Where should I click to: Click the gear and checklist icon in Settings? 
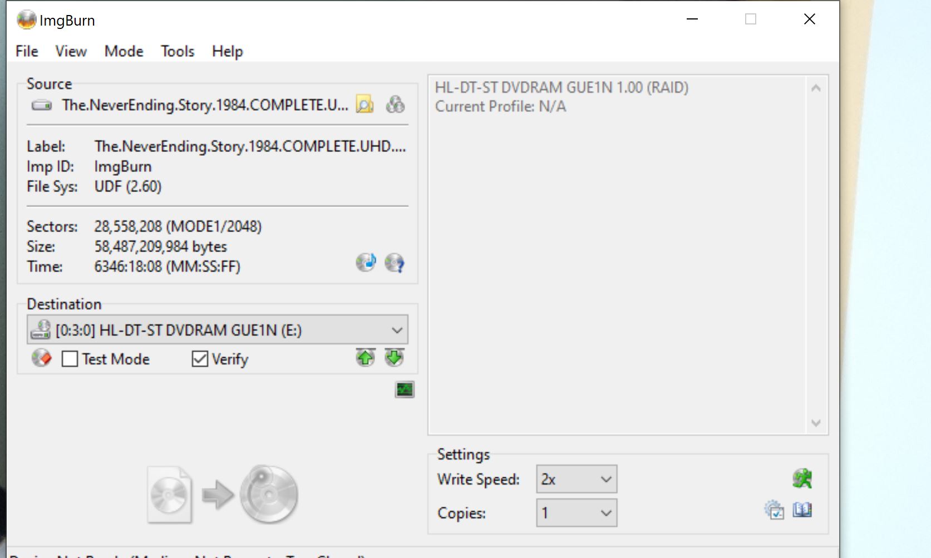tap(774, 510)
